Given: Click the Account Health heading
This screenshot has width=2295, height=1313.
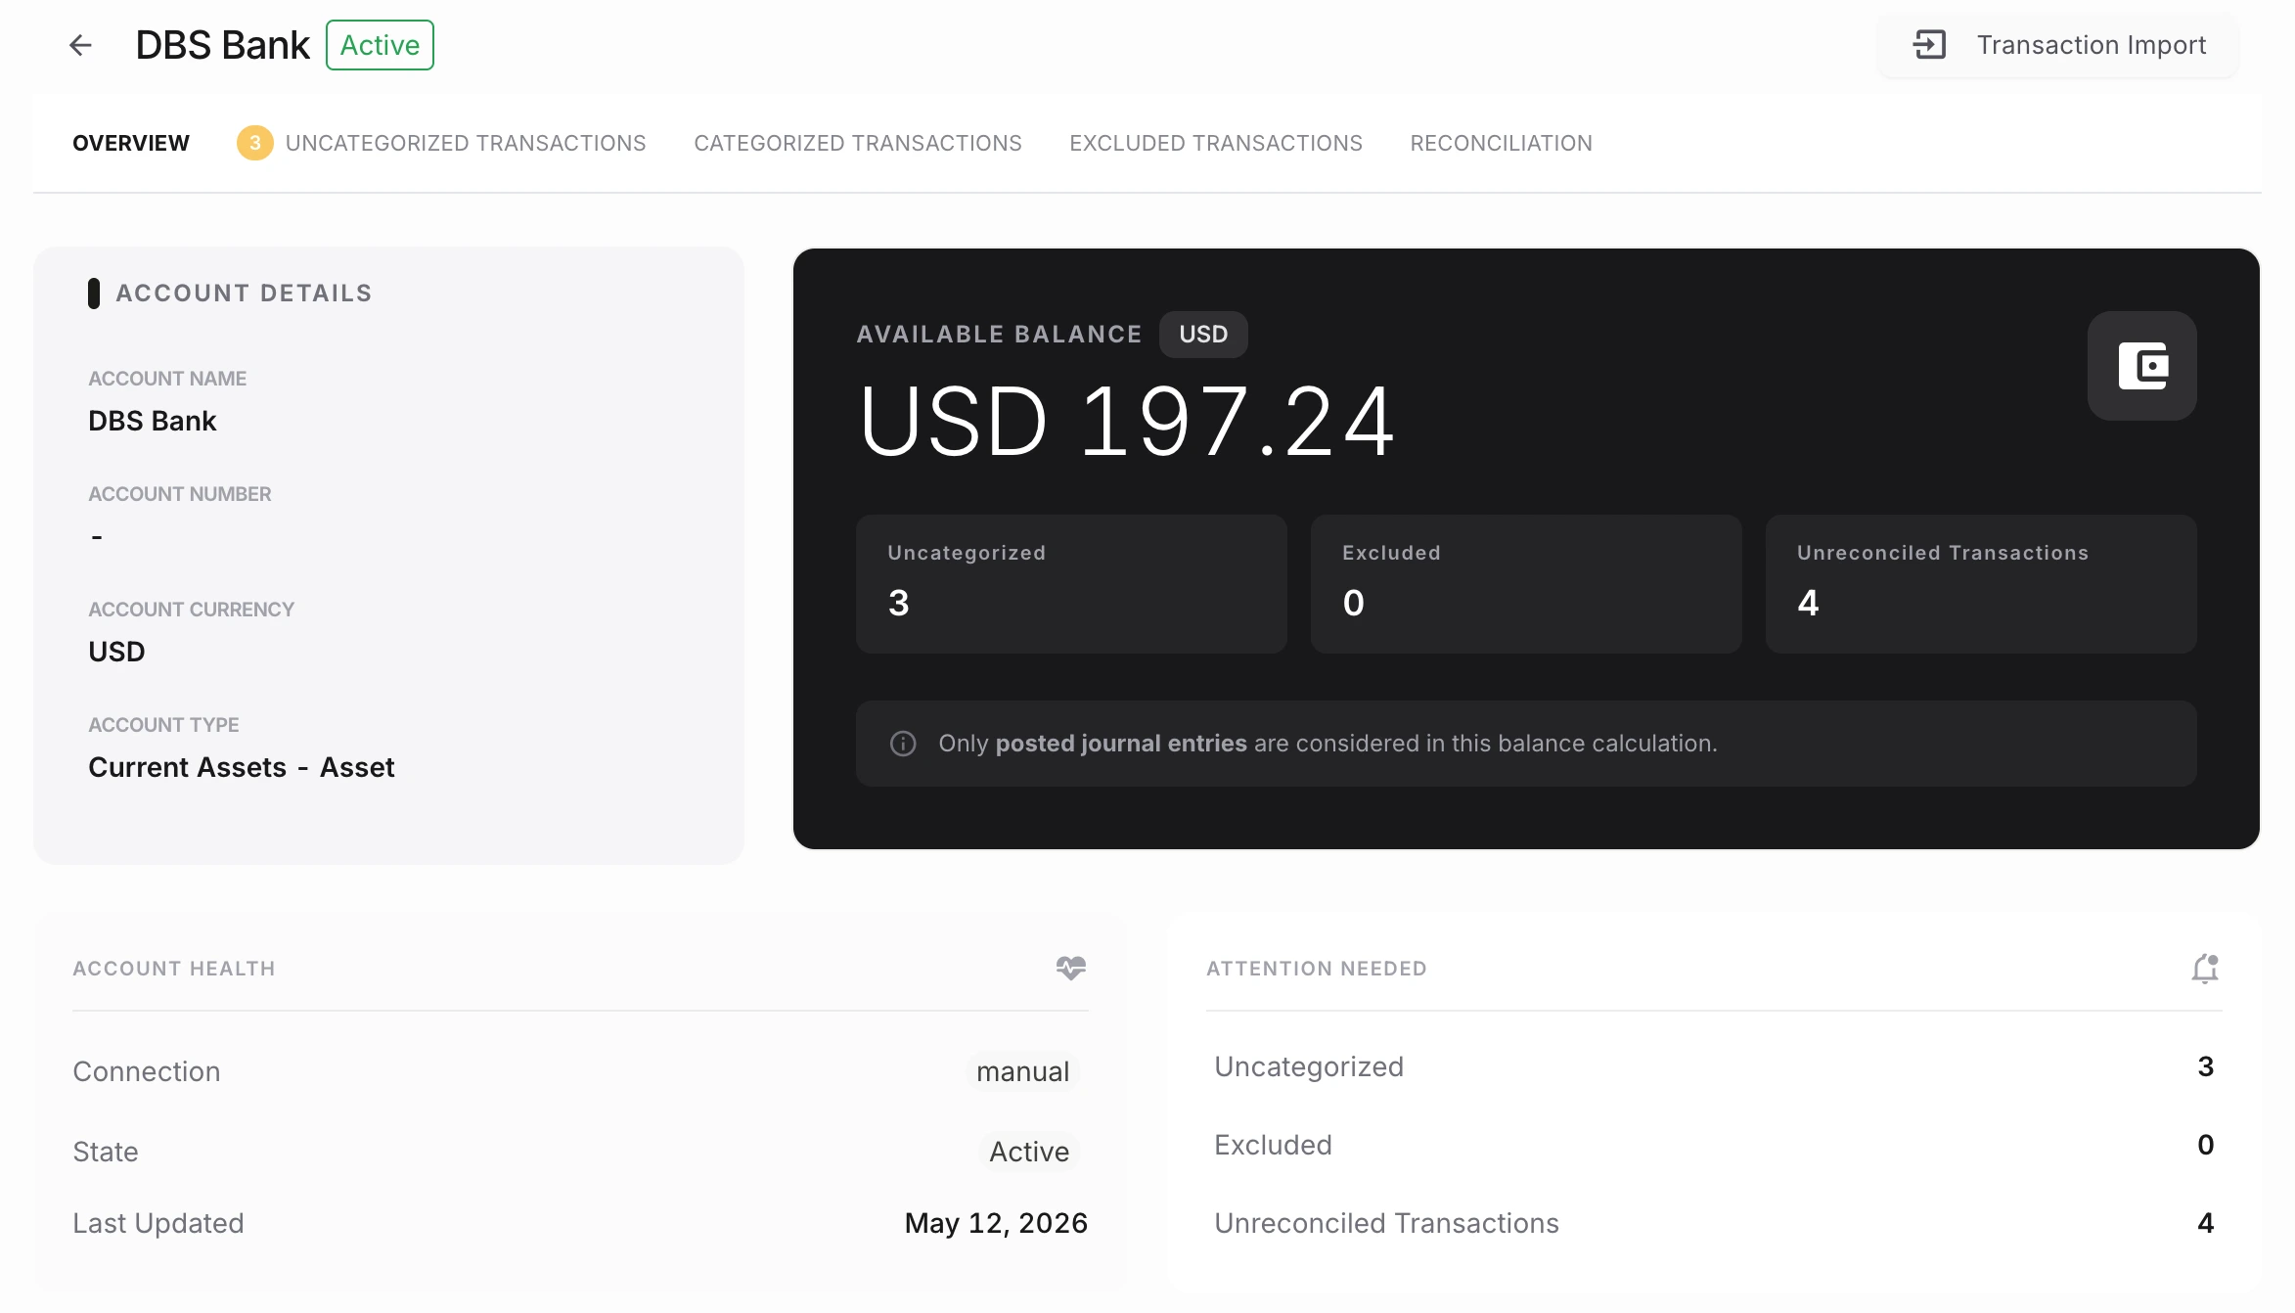Looking at the screenshot, I should click(x=174, y=969).
